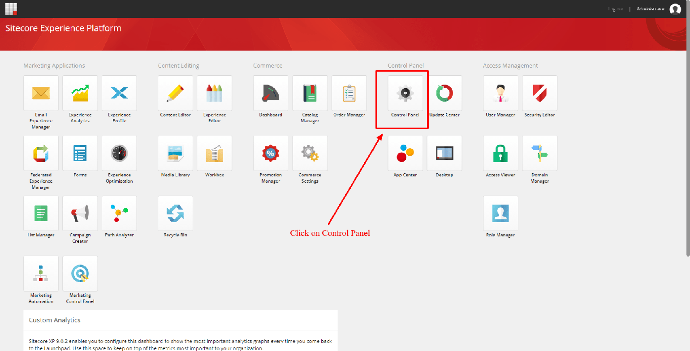The width and height of the screenshot is (690, 351).
Task: Open Access Viewer padlock tile
Action: click(x=500, y=153)
